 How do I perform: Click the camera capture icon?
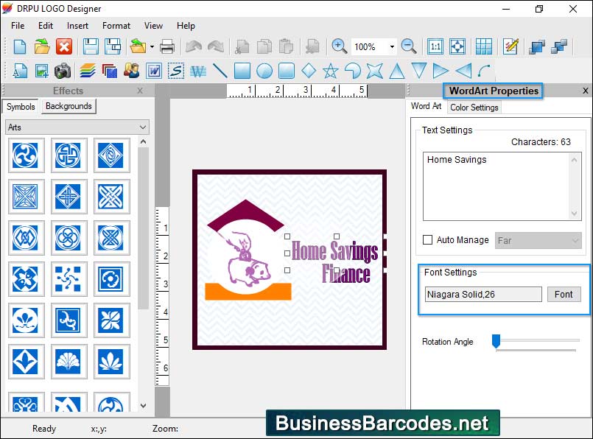coord(63,71)
